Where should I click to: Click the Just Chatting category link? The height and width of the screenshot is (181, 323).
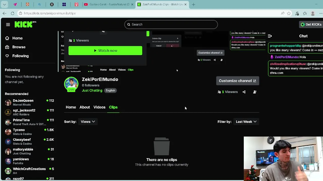pos(92,90)
